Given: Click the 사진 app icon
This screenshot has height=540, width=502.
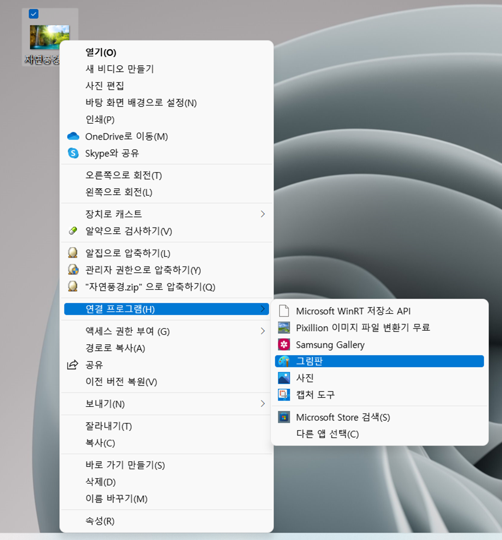Looking at the screenshot, I should coord(284,378).
